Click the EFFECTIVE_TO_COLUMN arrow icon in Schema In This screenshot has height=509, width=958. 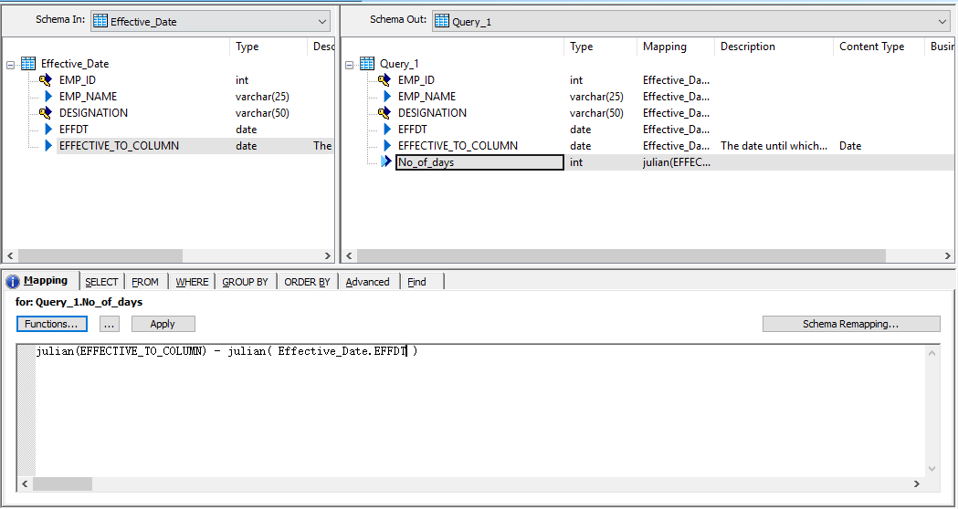[x=48, y=146]
